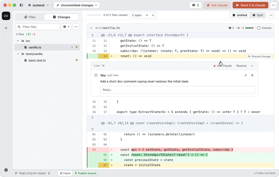This screenshot has height=177, width=279.
Task: Click the settings gear icon
Action: point(6,170)
